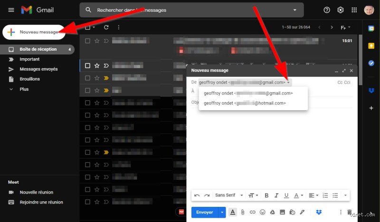
Task: Insert a numbered list
Action: point(325,195)
